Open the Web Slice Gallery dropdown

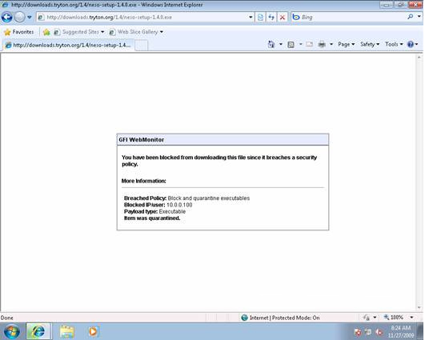coord(162,32)
